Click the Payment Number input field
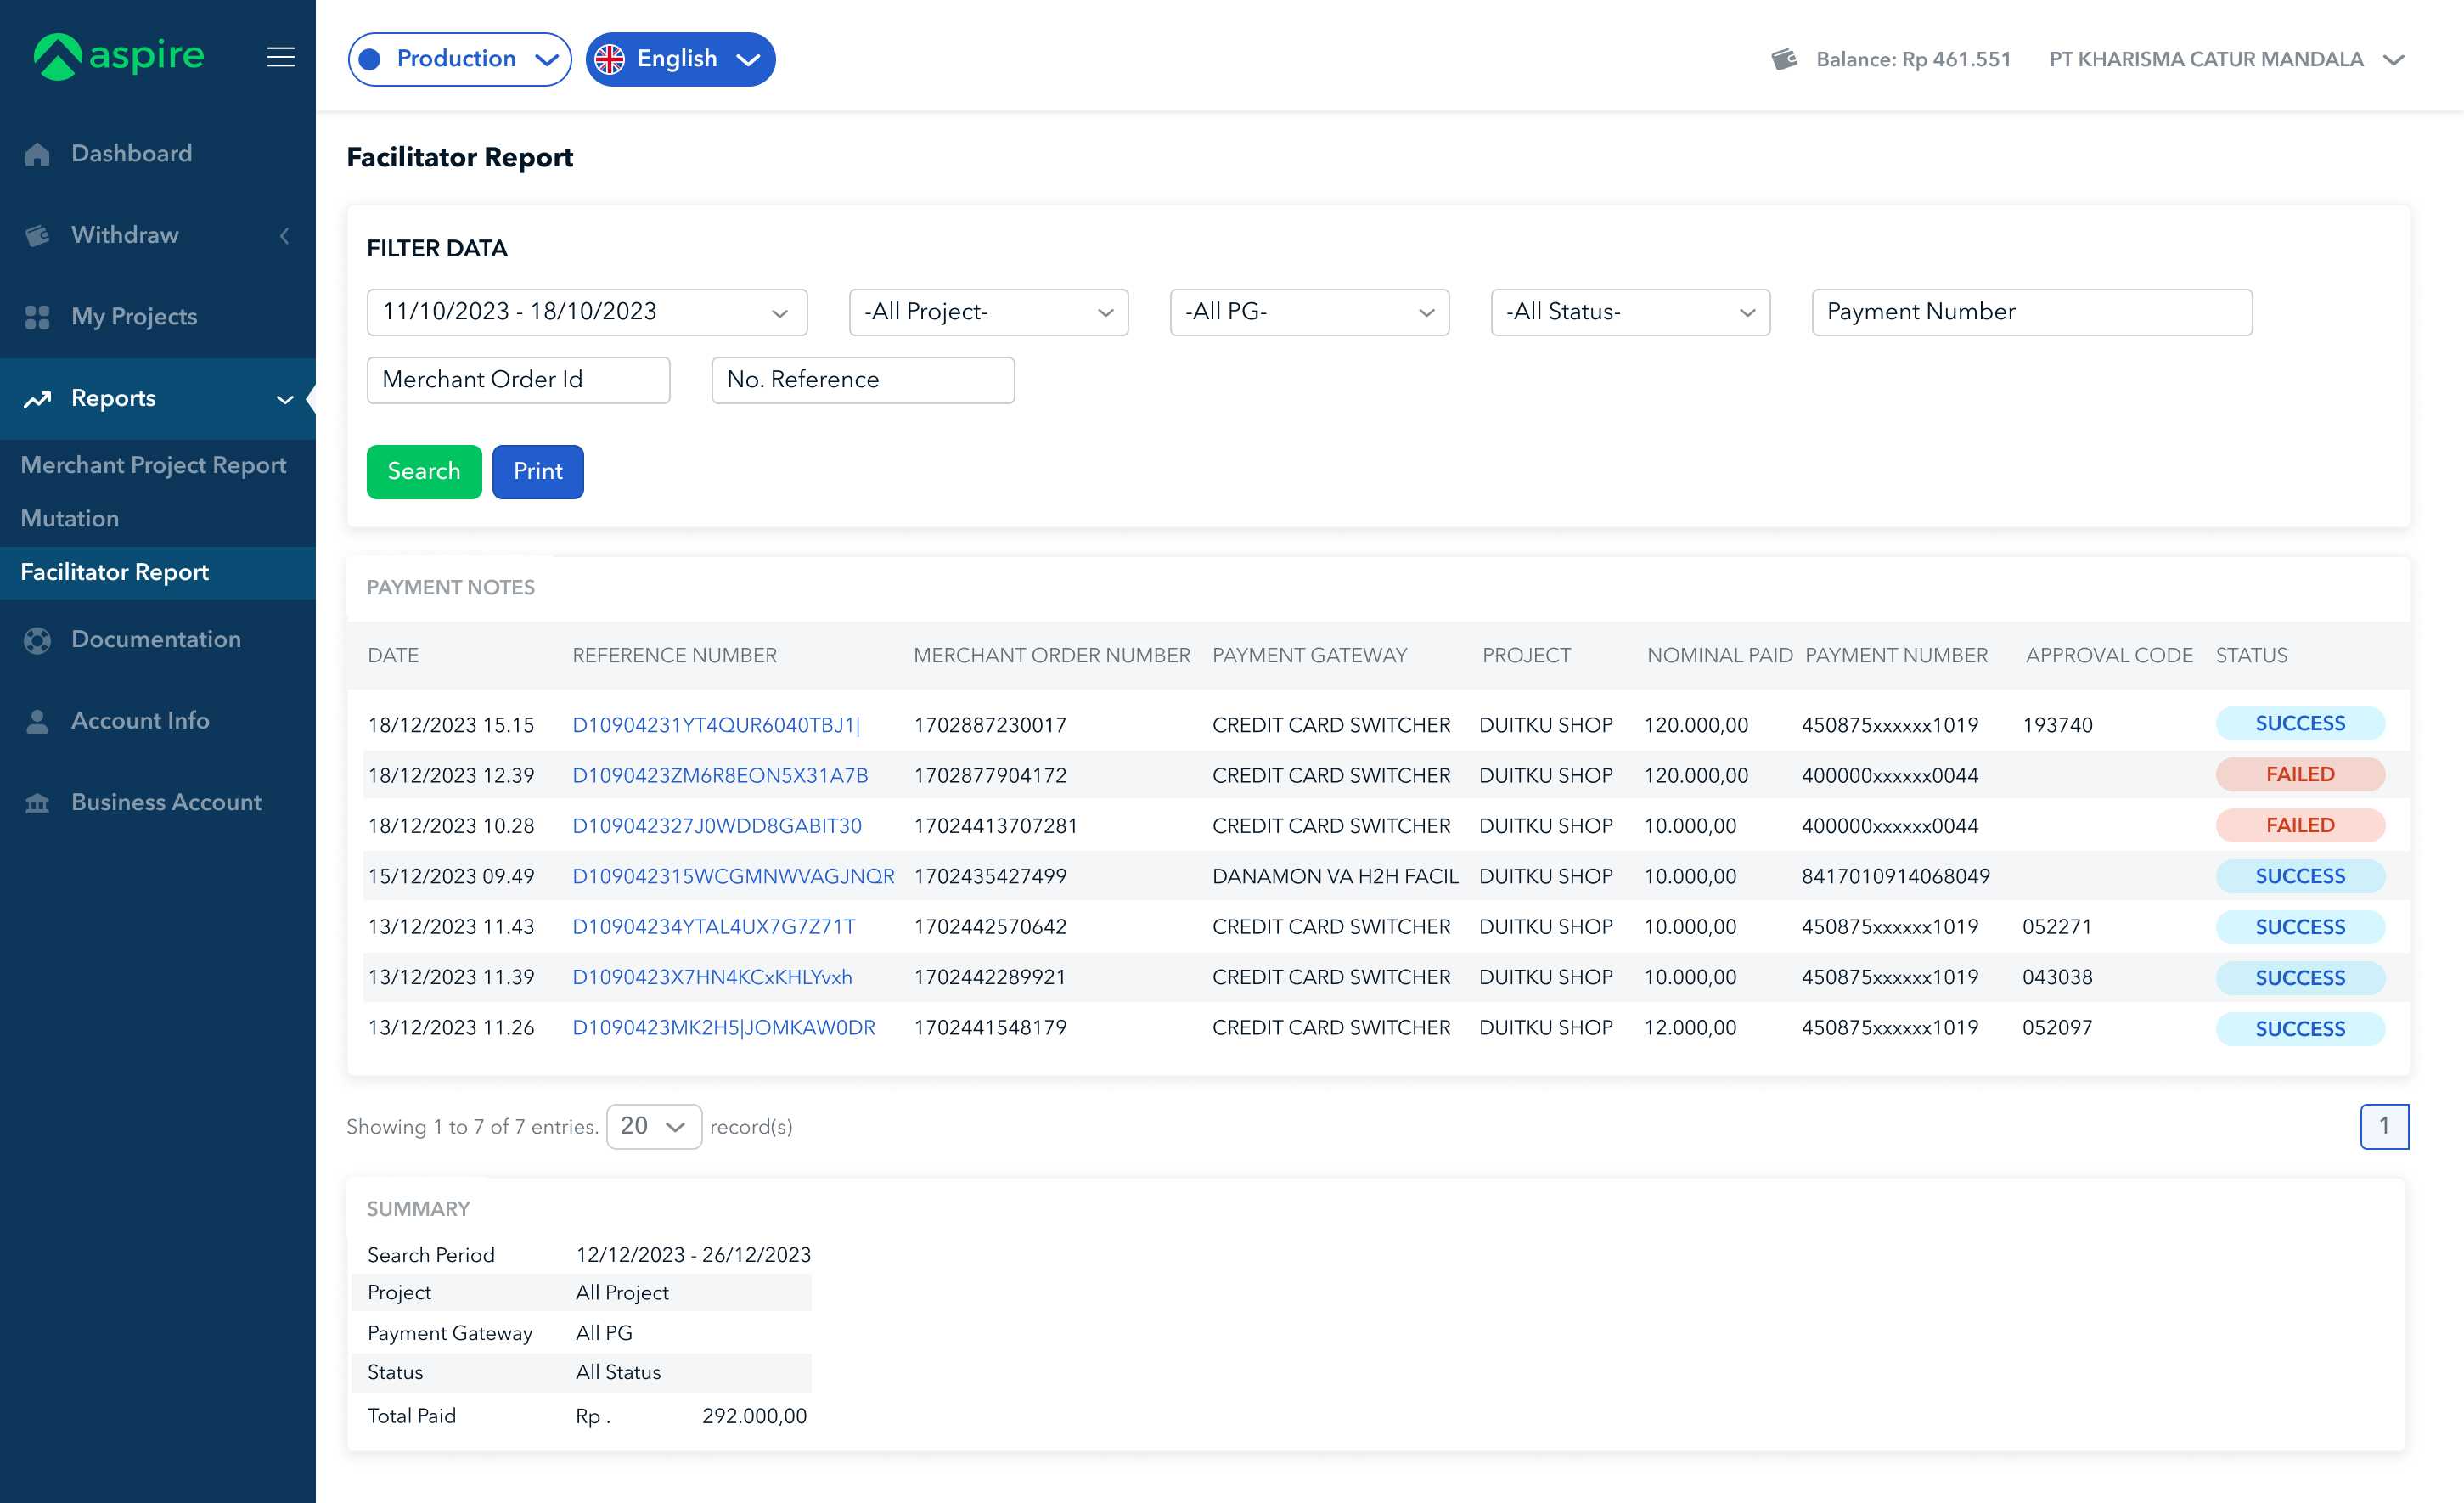Screen dimensions: 2464x1503 [2031, 312]
